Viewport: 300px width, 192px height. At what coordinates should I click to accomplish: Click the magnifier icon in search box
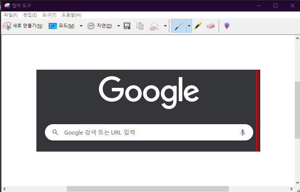[x=55, y=132]
